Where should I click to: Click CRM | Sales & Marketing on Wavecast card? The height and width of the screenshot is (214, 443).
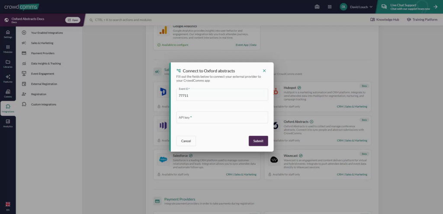pyautogui.click(x=352, y=175)
